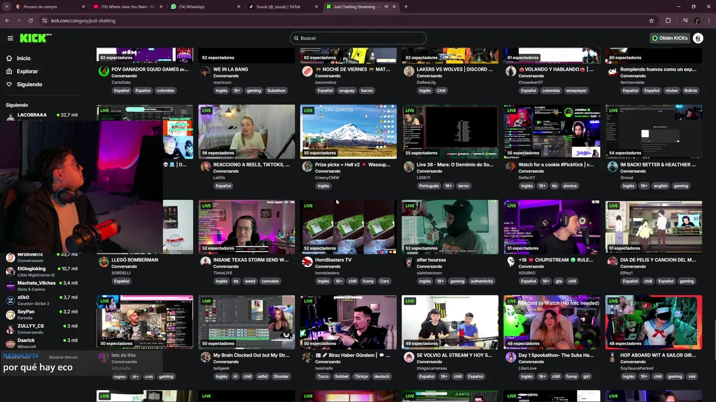This screenshot has width=716, height=402.
Task: Open CarloGato channel avatar
Action: tap(103, 71)
